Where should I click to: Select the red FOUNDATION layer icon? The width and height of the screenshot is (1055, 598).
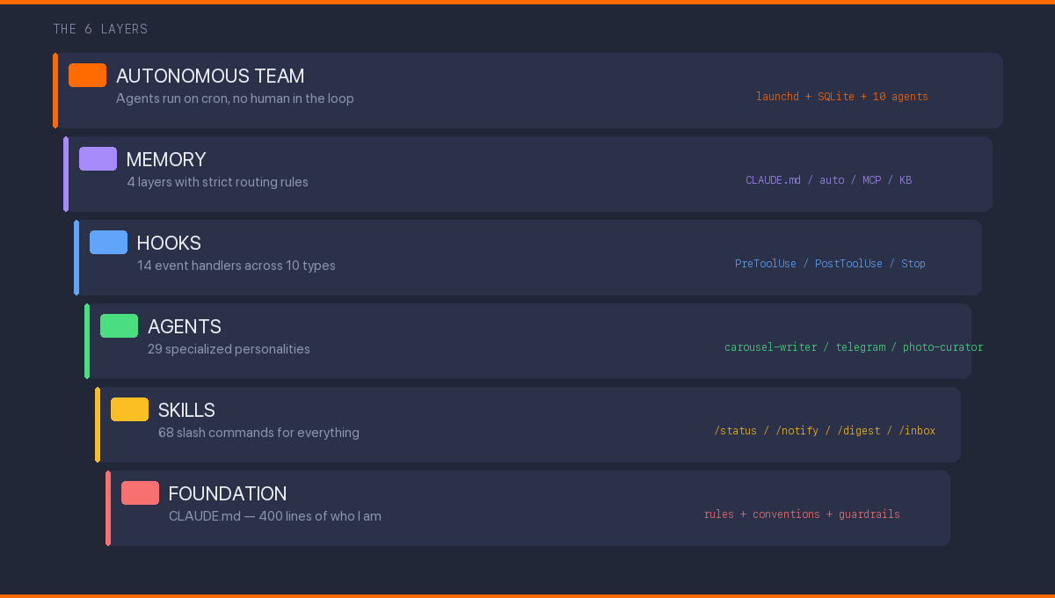140,492
